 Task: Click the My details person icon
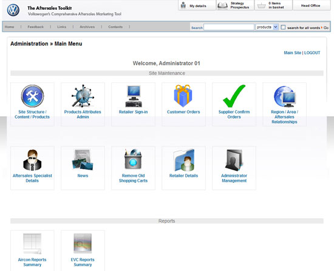click(x=183, y=5)
